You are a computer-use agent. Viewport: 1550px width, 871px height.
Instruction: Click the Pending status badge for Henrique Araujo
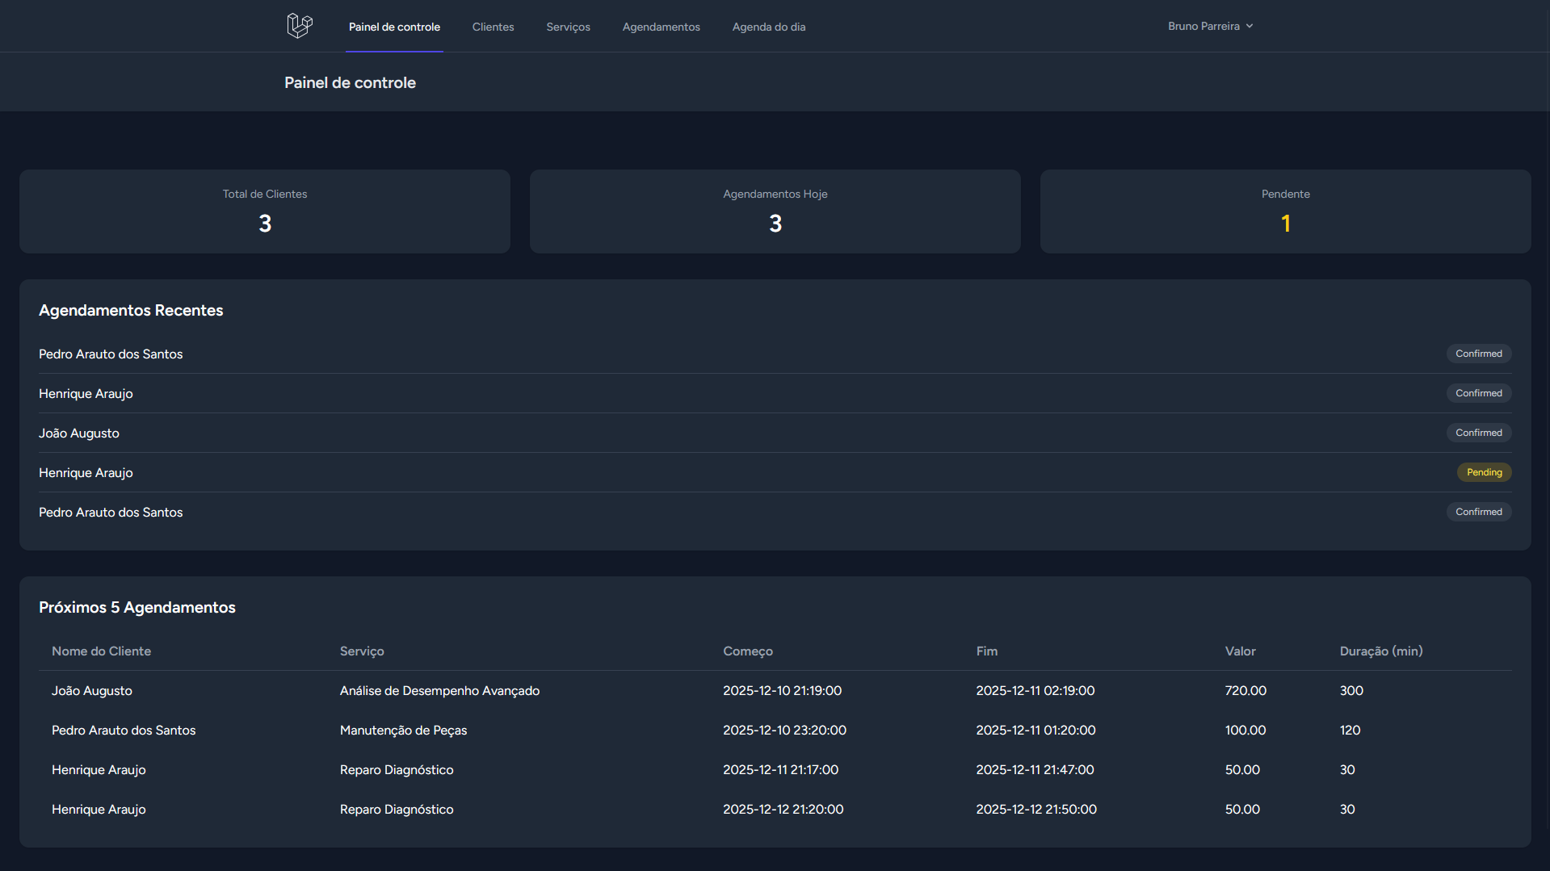click(1483, 471)
